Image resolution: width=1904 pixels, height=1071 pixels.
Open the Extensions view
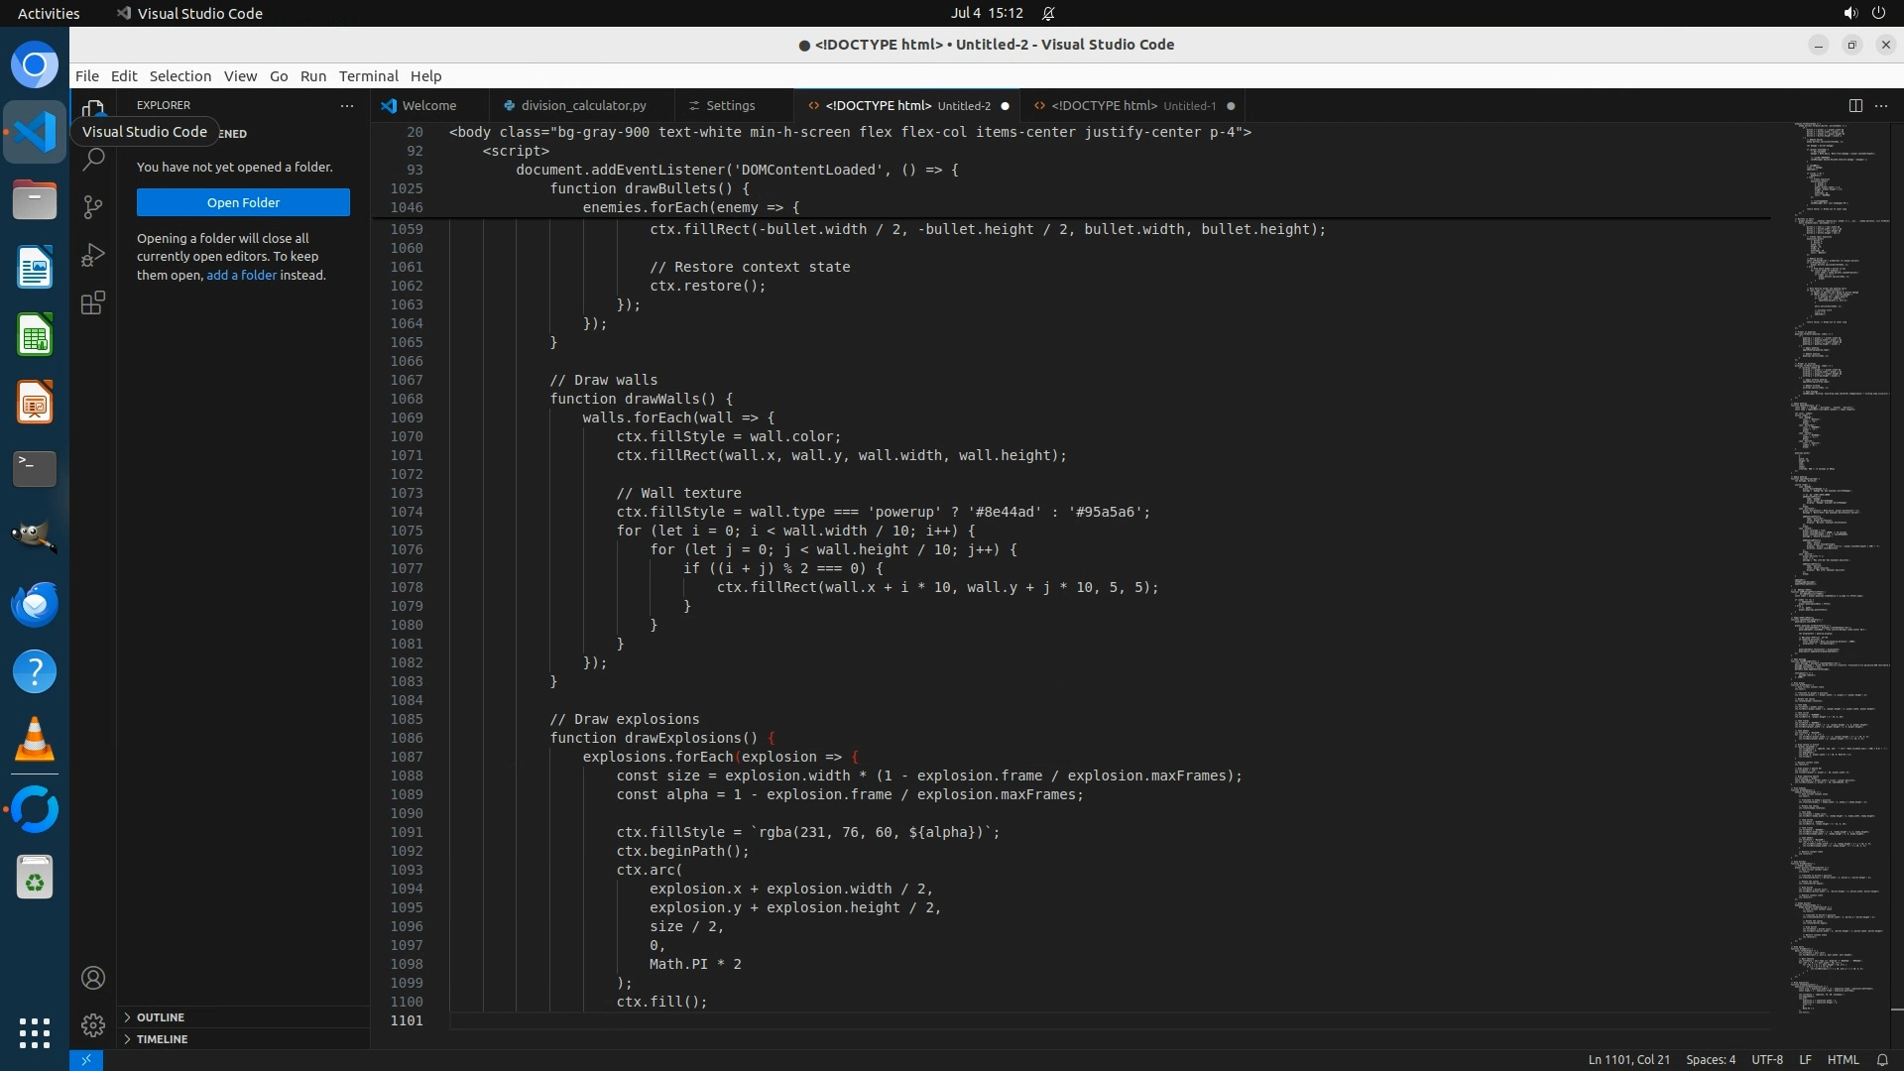pyautogui.click(x=93, y=303)
